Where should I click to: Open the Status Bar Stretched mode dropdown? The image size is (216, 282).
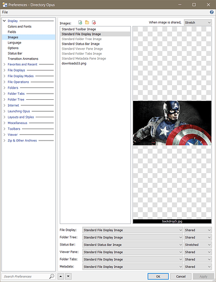197,245
